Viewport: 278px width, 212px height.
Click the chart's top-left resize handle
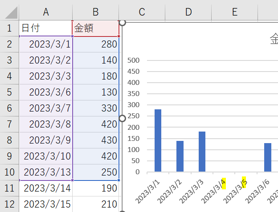(122, 22)
